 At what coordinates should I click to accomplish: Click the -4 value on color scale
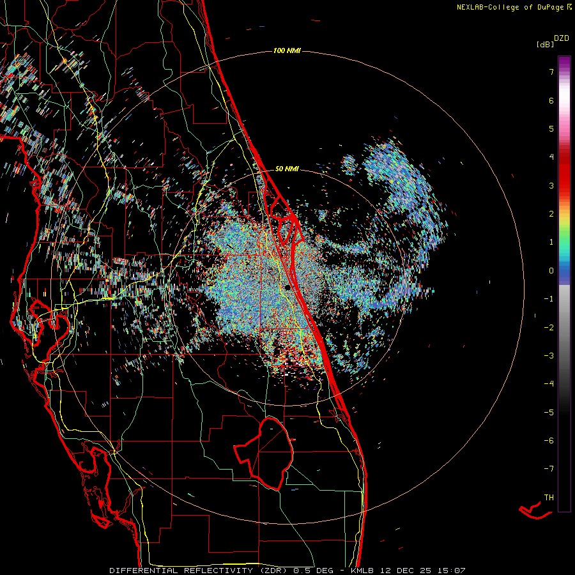pyautogui.click(x=549, y=383)
